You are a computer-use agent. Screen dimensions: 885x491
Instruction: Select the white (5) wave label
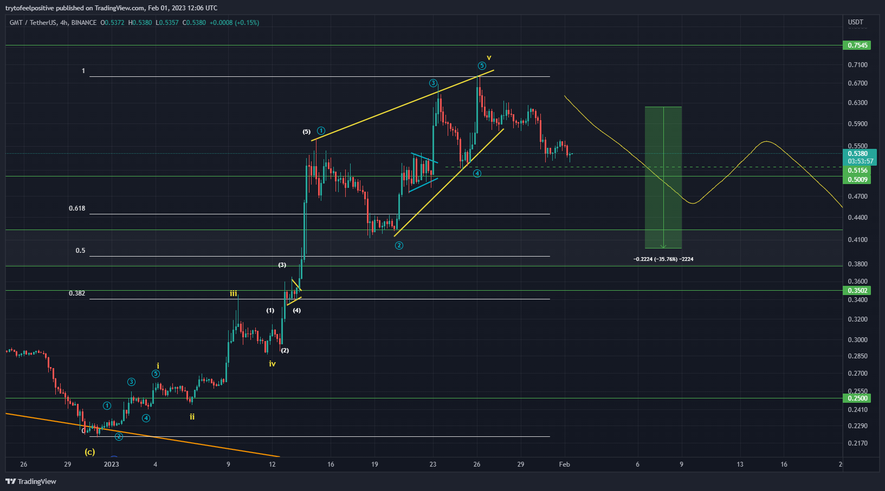pos(307,132)
